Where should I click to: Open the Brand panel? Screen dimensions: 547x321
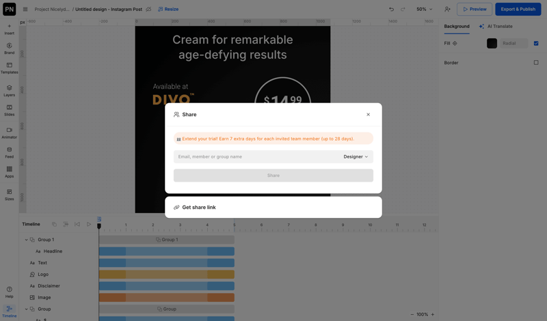[9, 48]
